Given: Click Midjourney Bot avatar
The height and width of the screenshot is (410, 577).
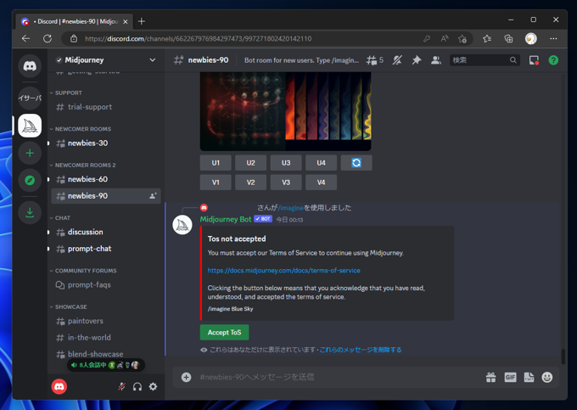Looking at the screenshot, I should (182, 225).
